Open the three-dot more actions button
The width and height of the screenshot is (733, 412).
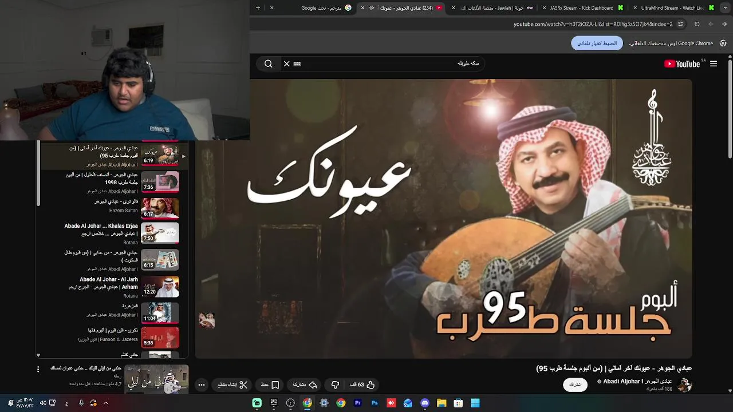[202, 385]
